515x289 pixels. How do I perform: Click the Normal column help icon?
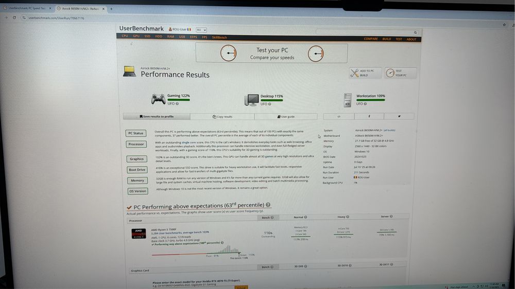pyautogui.click(x=305, y=217)
